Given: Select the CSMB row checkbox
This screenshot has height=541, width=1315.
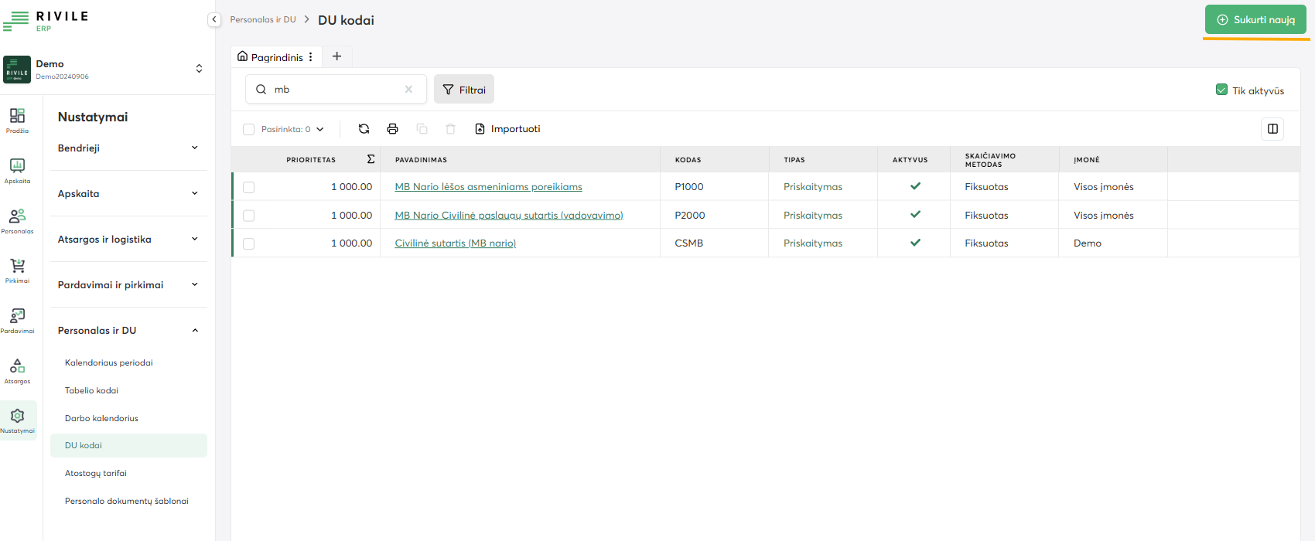Looking at the screenshot, I should point(248,243).
